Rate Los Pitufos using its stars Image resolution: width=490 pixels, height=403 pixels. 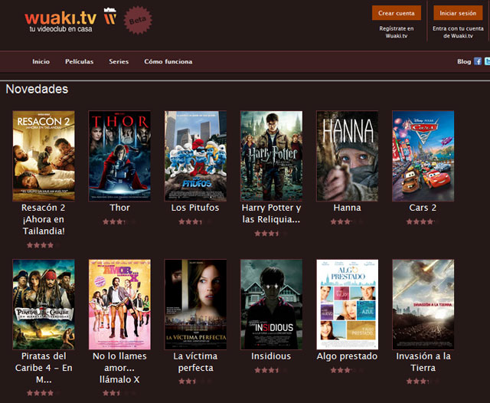pyautogui.click(x=196, y=221)
